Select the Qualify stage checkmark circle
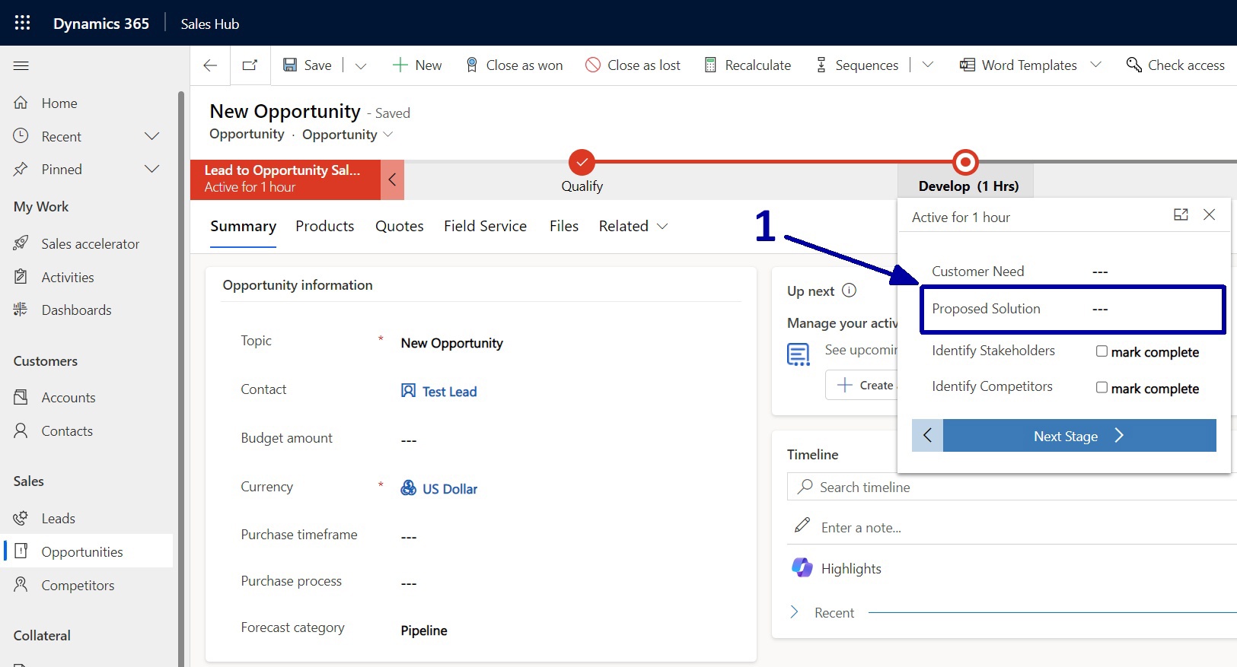The image size is (1237, 667). click(582, 162)
